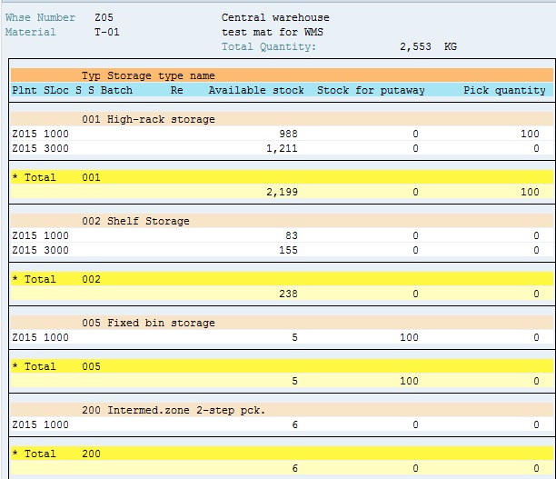The height and width of the screenshot is (479, 556).
Task: Click 'test mat for WMS' description
Action: (273, 32)
